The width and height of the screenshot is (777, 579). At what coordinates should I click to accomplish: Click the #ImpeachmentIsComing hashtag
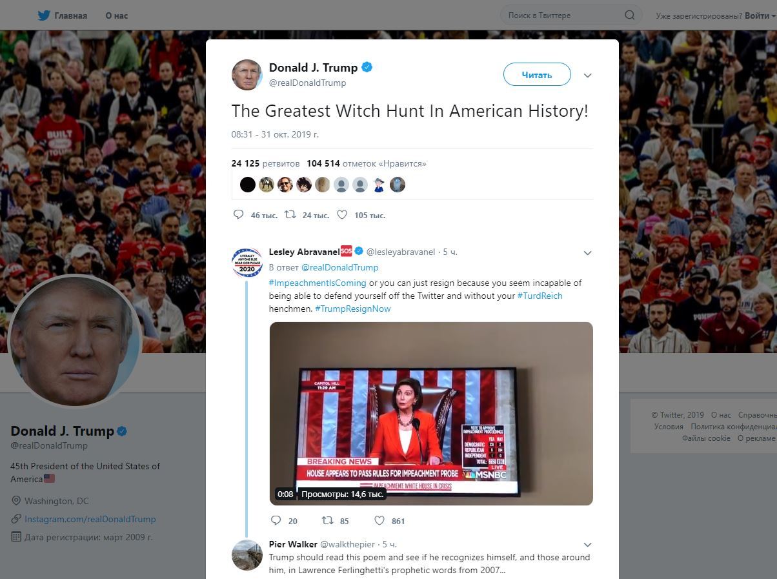point(318,283)
